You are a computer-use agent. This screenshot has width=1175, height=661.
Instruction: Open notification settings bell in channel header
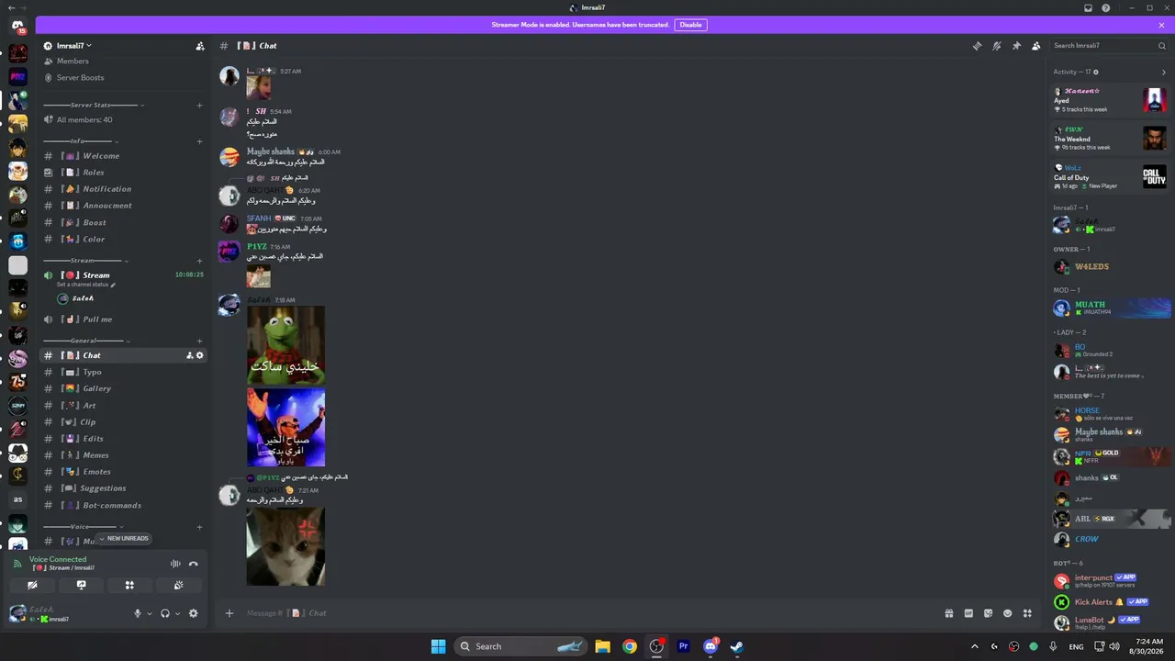[x=997, y=46]
